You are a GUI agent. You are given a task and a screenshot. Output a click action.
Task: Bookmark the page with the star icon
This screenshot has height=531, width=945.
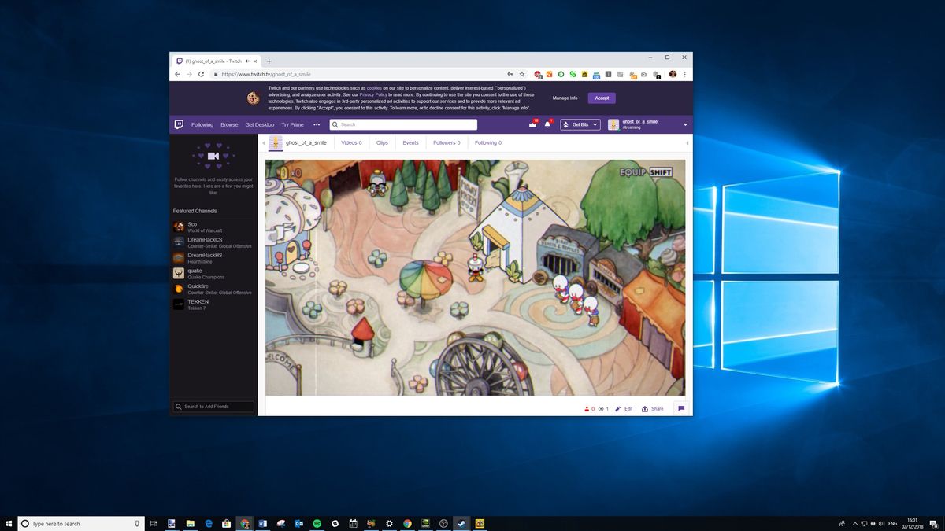click(522, 73)
